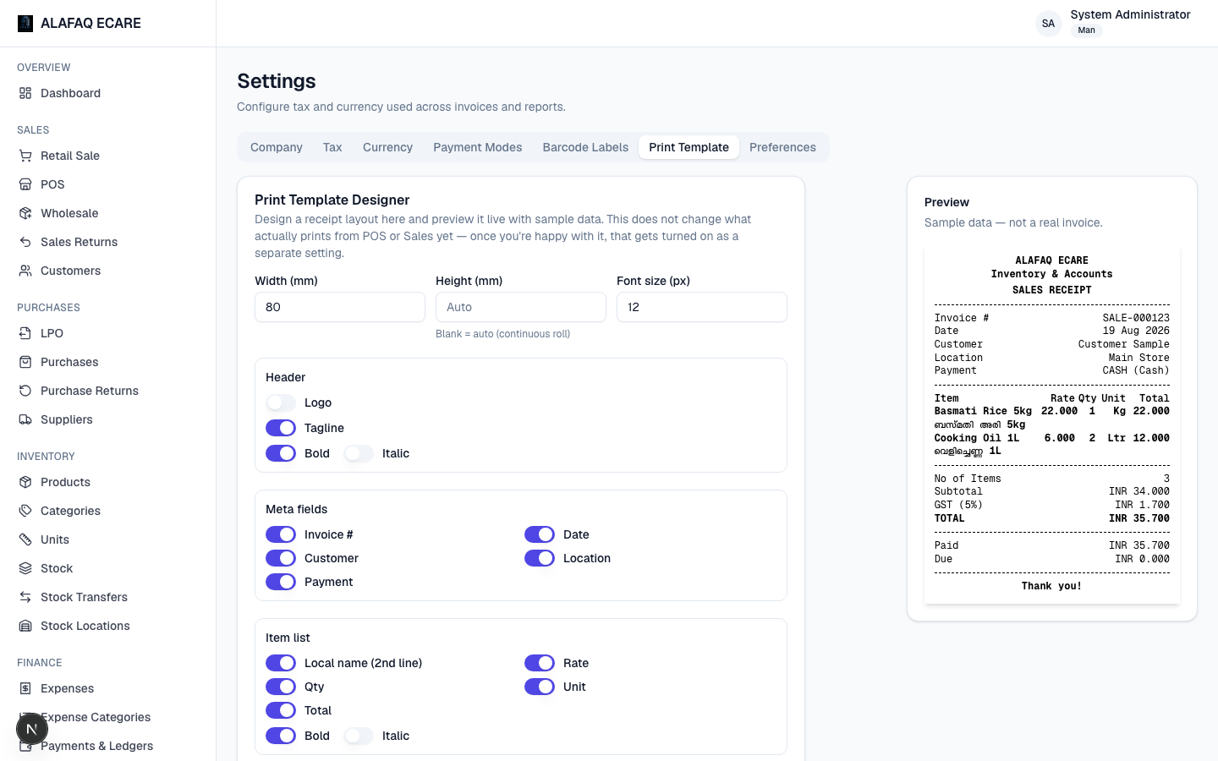Toggle the Rate column switch
Image resolution: width=1218 pixels, height=761 pixels.
[x=540, y=663]
